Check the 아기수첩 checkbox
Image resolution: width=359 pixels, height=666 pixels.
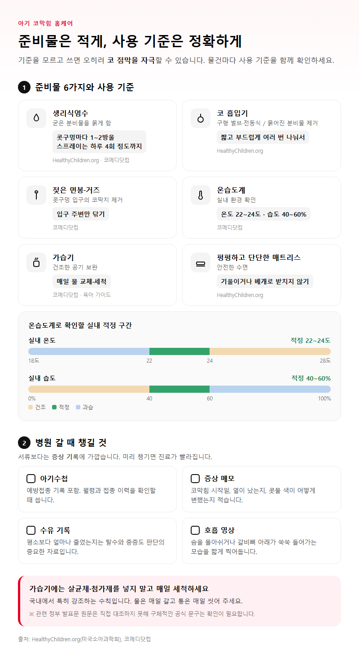click(x=31, y=479)
